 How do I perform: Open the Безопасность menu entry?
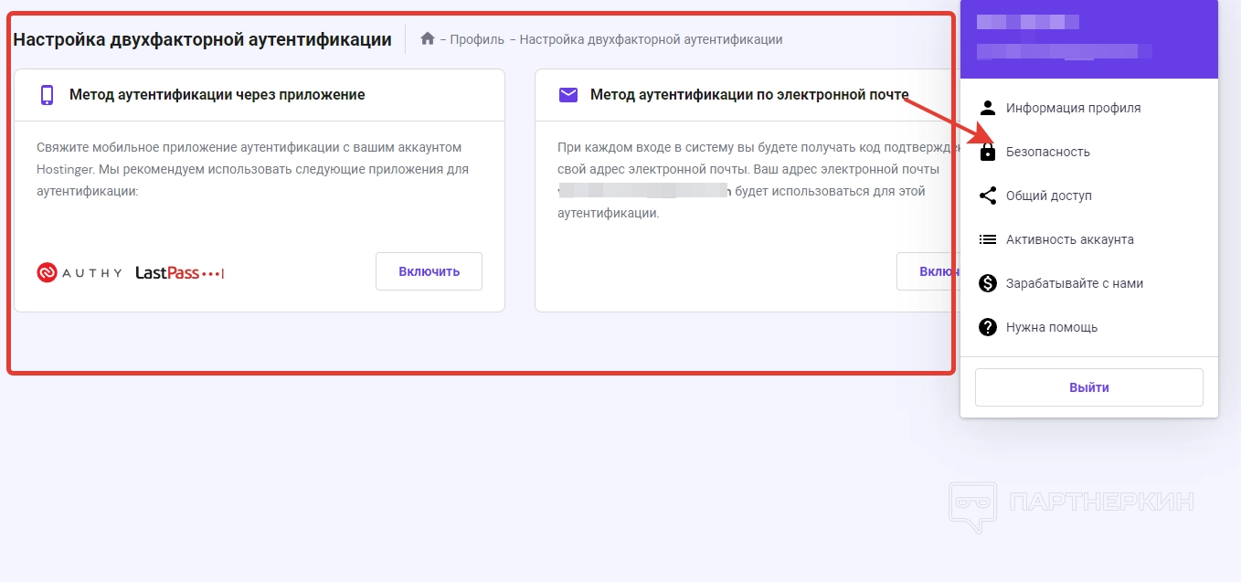tap(1089, 152)
